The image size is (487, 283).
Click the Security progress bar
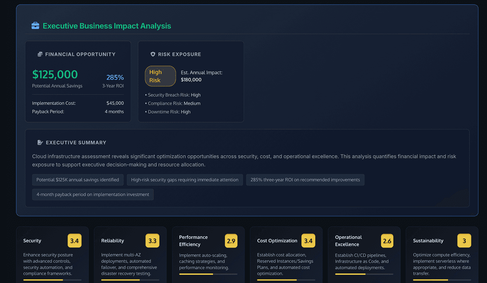point(52,280)
